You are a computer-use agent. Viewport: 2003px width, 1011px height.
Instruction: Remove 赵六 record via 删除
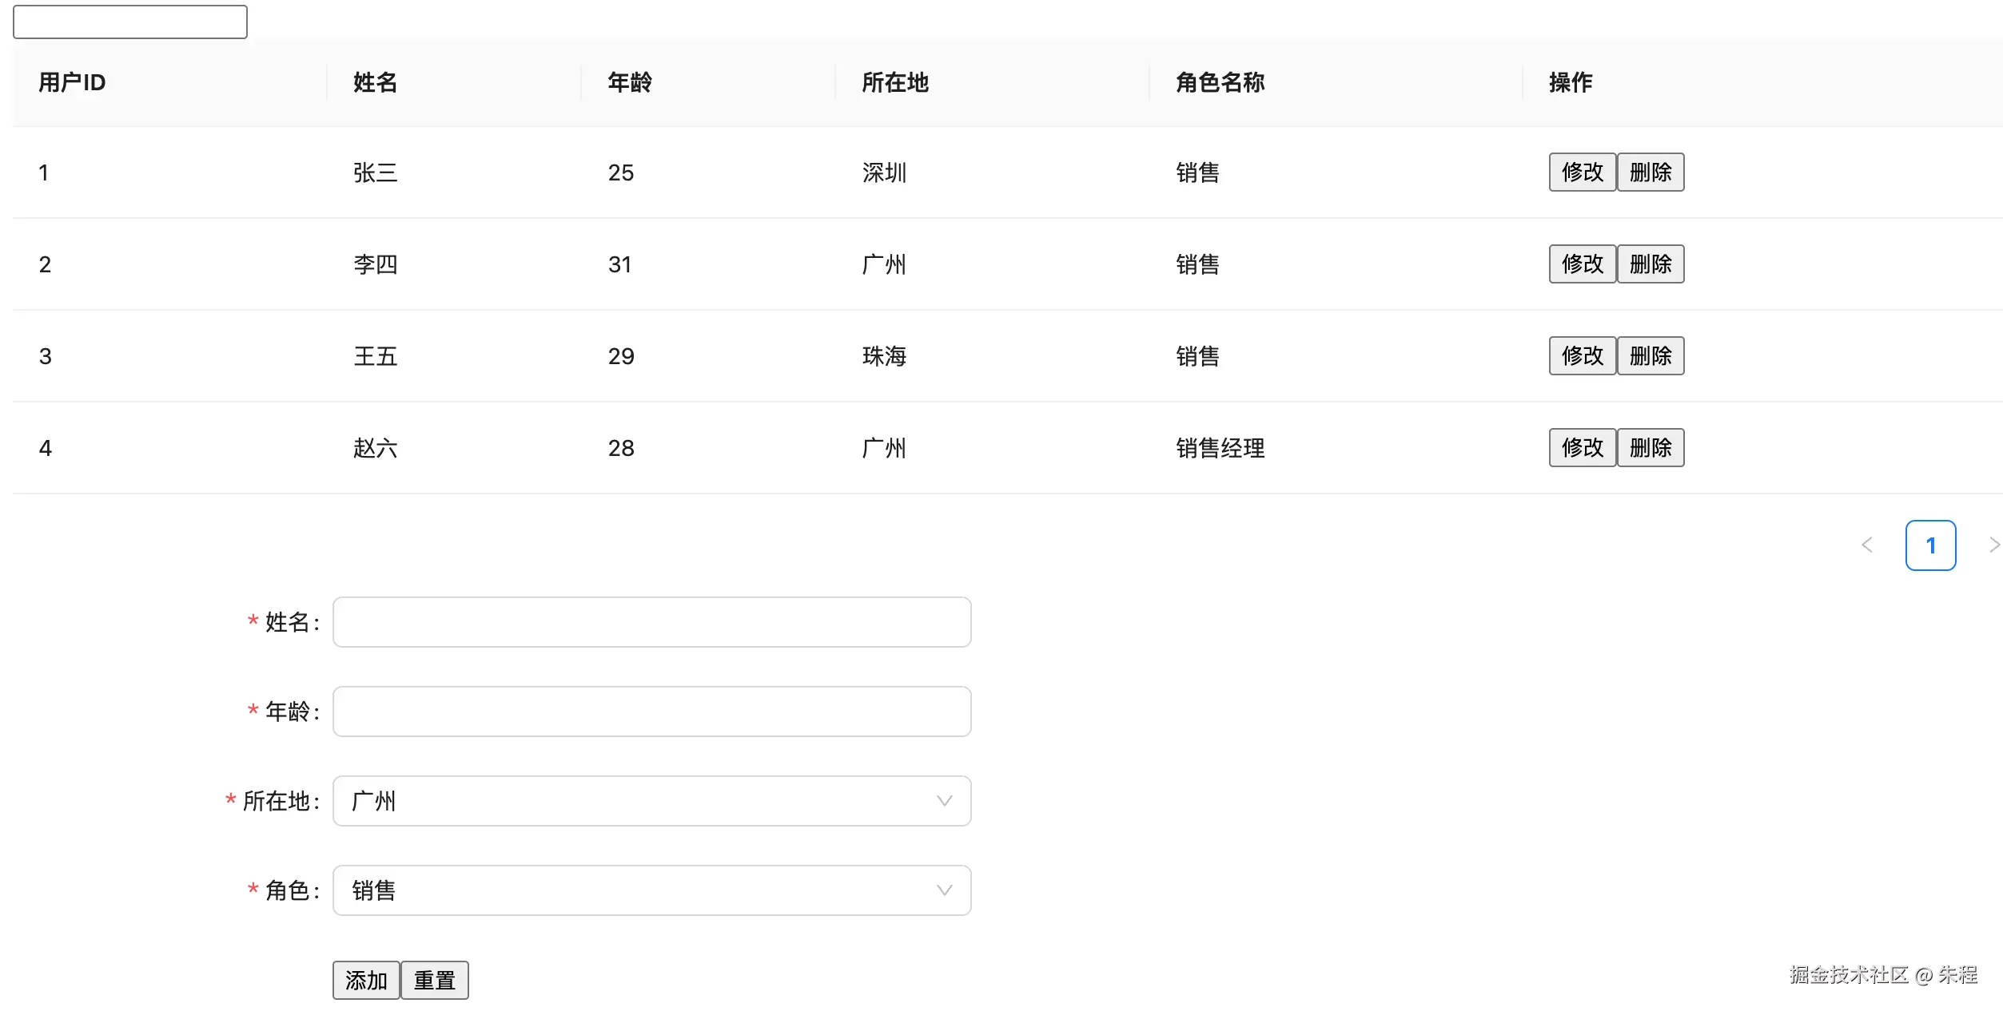click(1651, 448)
